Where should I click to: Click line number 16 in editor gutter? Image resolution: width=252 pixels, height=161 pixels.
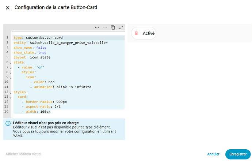7,112
